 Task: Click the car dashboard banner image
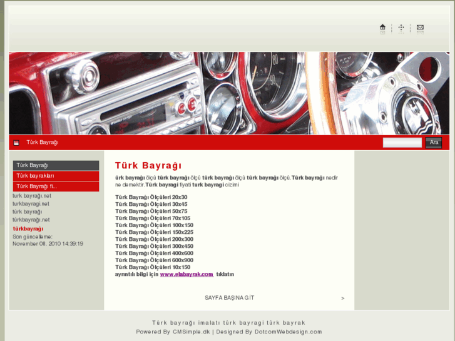pos(229,93)
